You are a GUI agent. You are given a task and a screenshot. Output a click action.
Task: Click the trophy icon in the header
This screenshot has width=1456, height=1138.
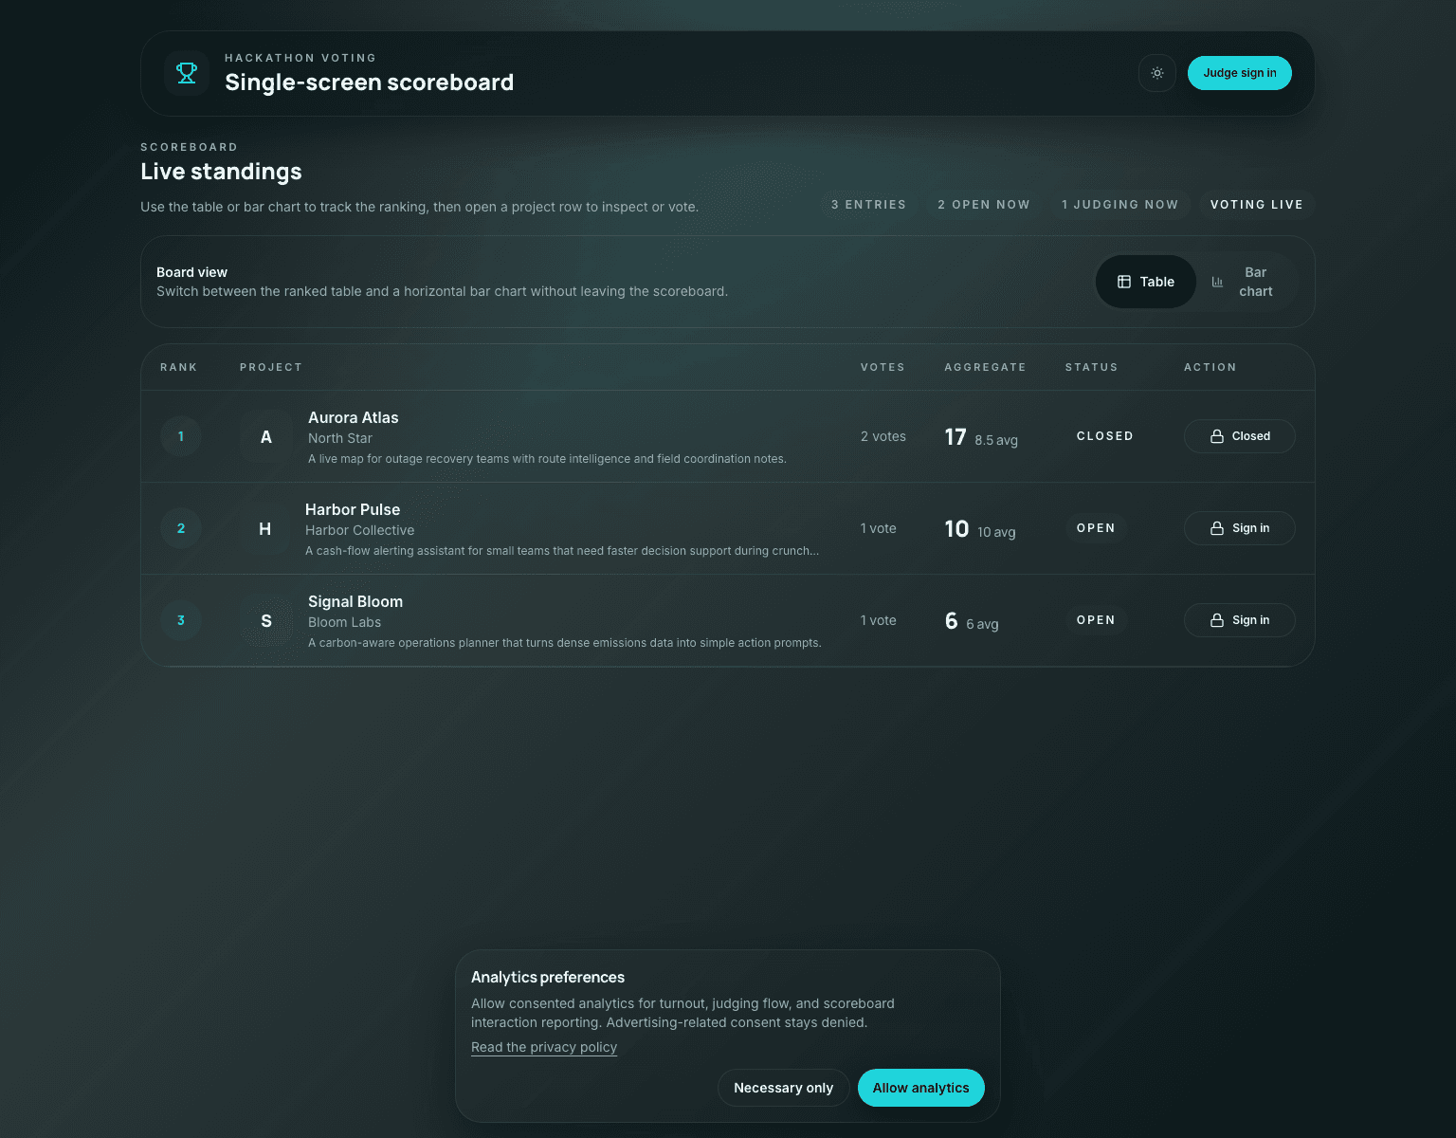(186, 73)
